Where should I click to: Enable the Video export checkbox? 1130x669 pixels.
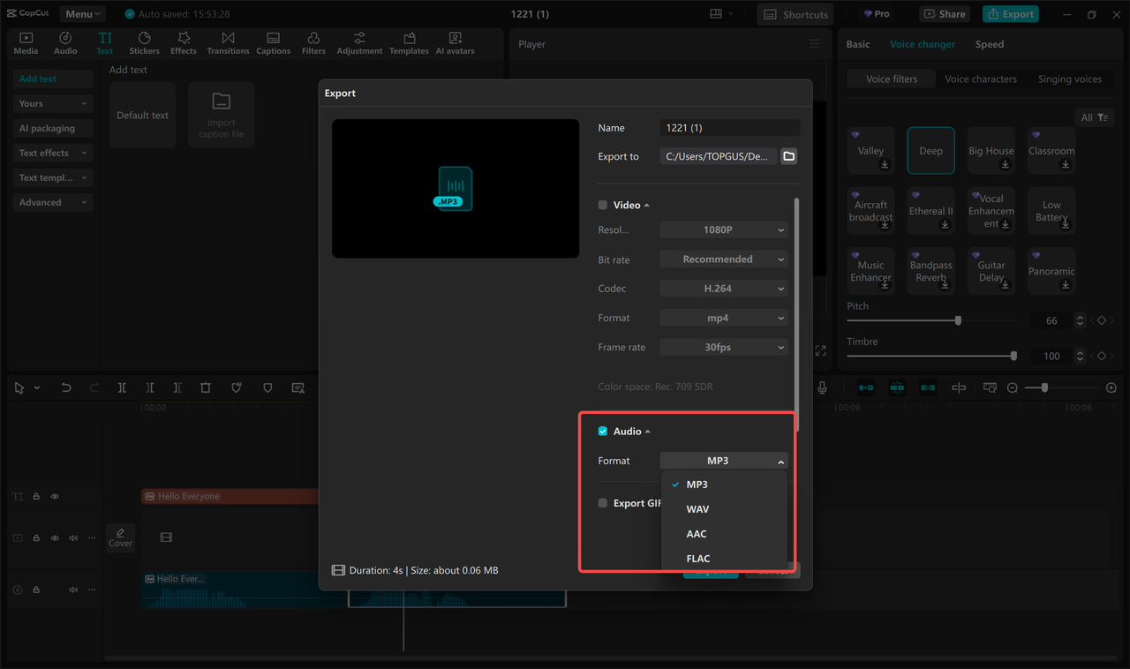(x=601, y=204)
